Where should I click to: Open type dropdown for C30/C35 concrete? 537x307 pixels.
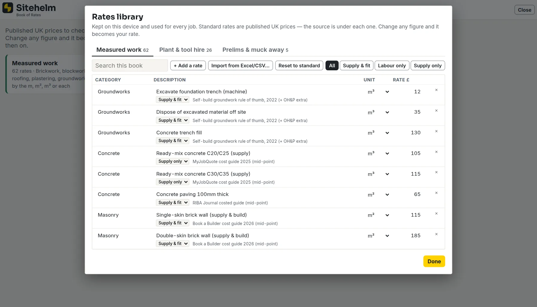(172, 182)
